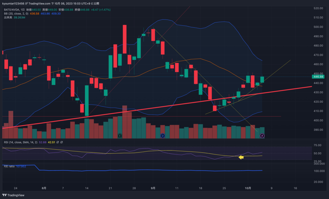Image resolution: width=329 pixels, height=199 pixels.
Task: Click the 24 date axis label
Action: [15, 188]
